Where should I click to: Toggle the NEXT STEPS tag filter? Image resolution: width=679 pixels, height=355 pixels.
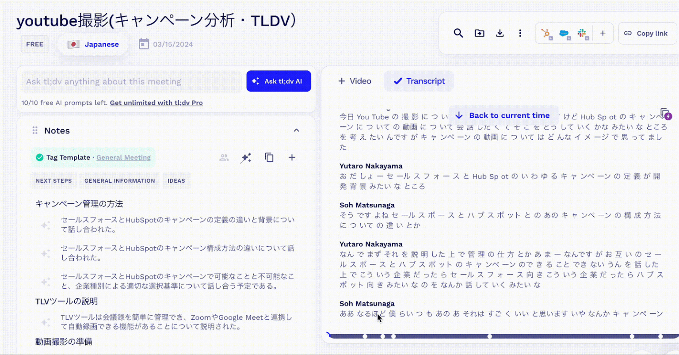53,180
